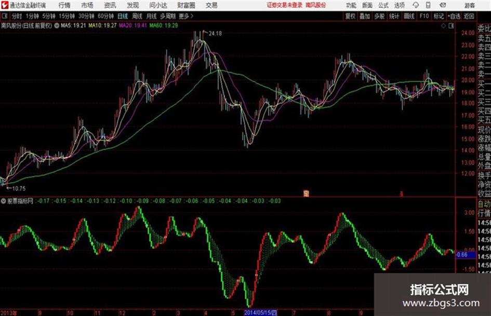Click the MA60: 19.29 value

tap(164, 25)
